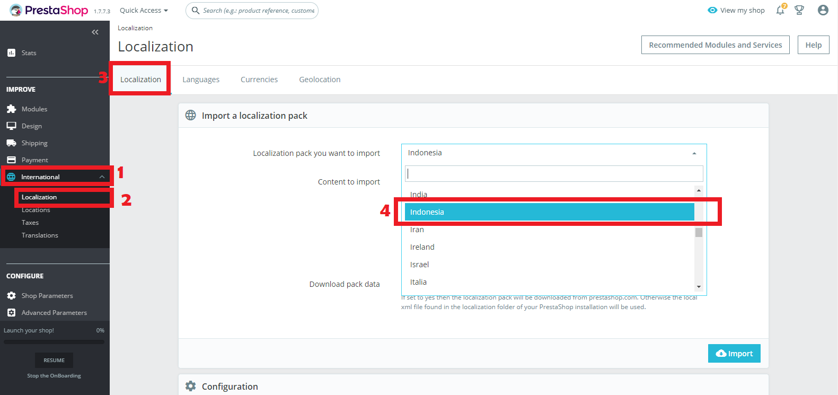This screenshot has height=395, width=838.
Task: Click the Advanced Parameters icon
Action: [x=11, y=312]
